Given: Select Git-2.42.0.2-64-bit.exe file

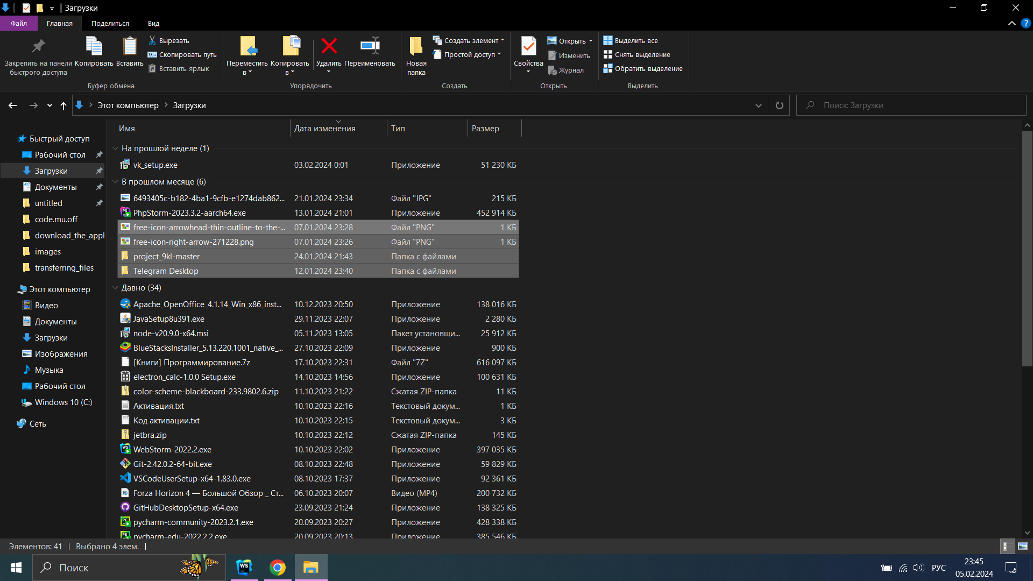Looking at the screenshot, I should 318,464.
